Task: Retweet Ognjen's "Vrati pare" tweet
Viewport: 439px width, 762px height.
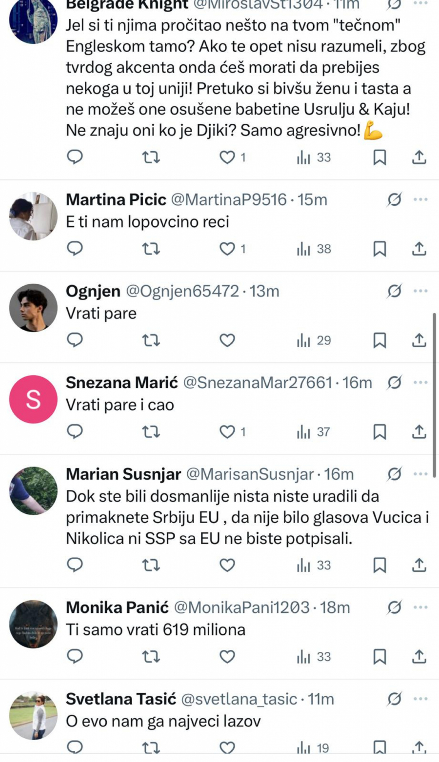Action: click(x=151, y=340)
